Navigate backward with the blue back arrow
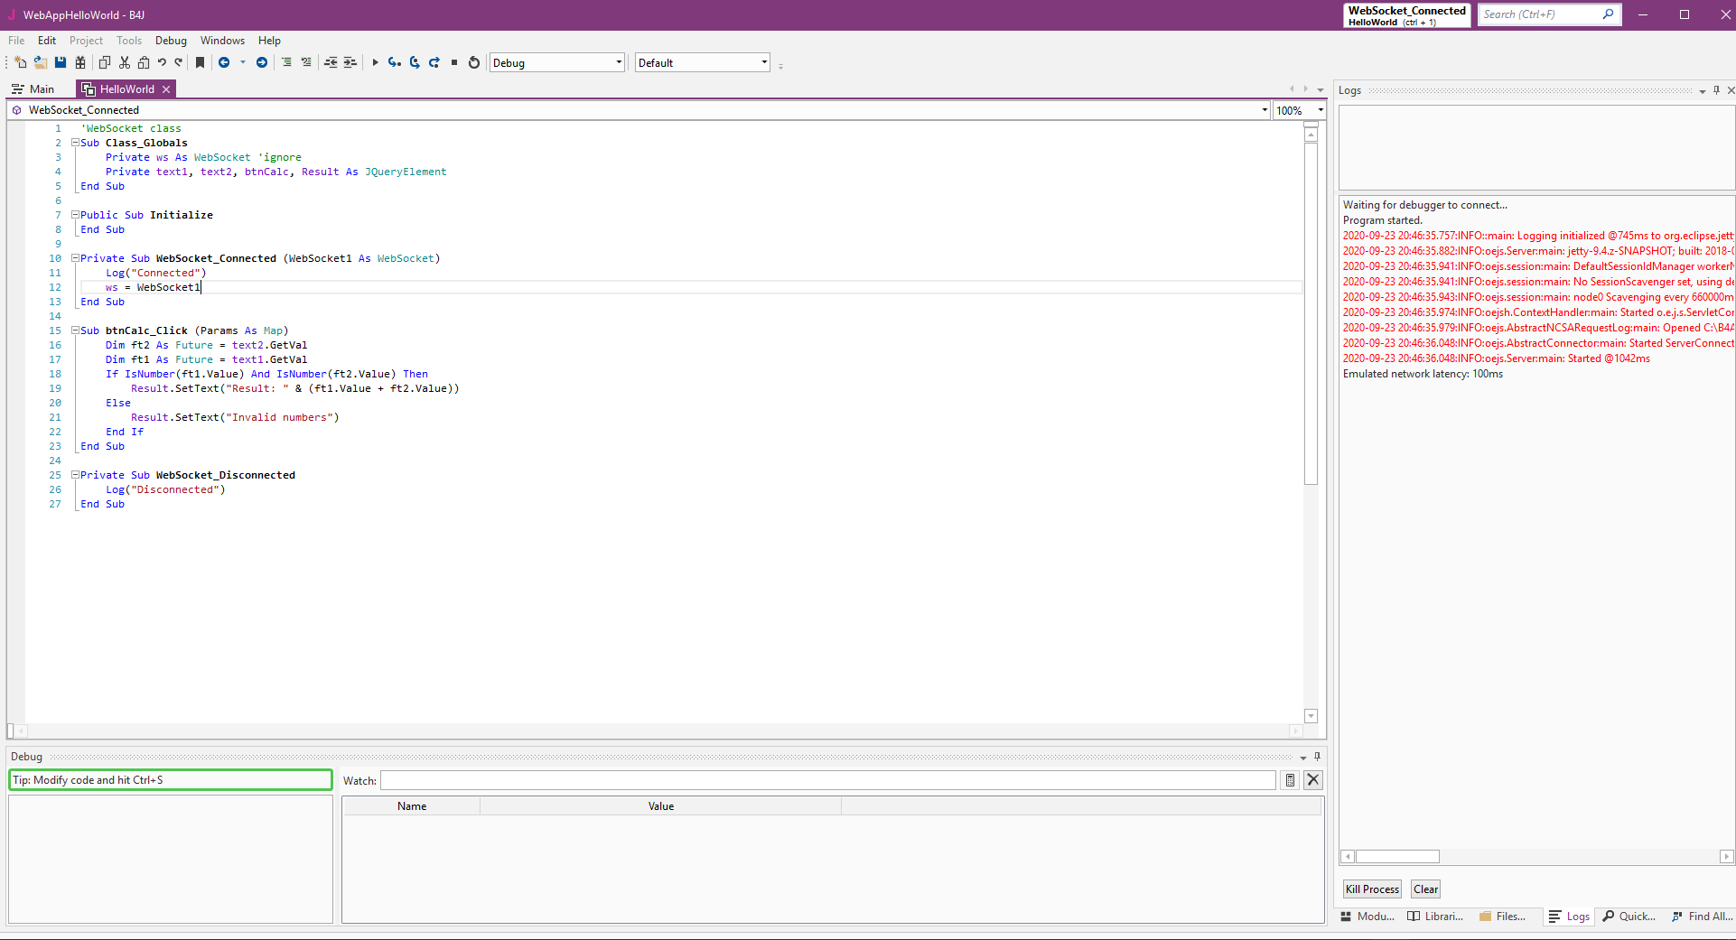1736x940 pixels. point(224,62)
